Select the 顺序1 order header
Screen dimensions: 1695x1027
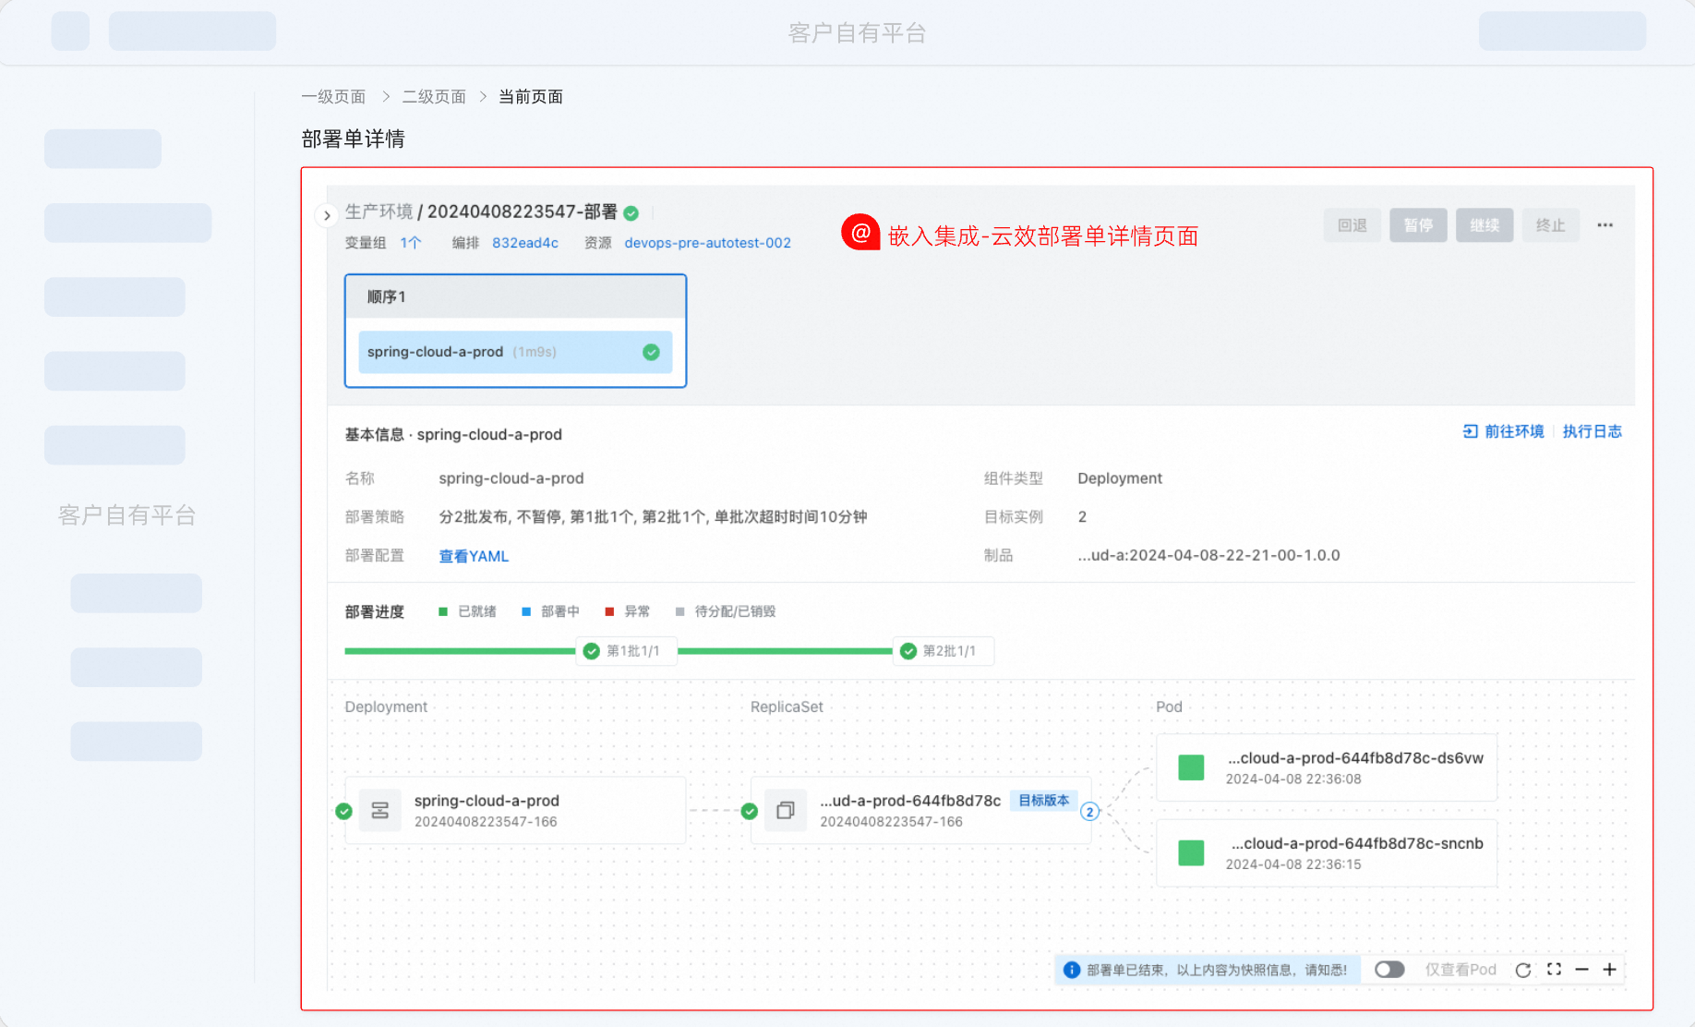[x=515, y=296]
